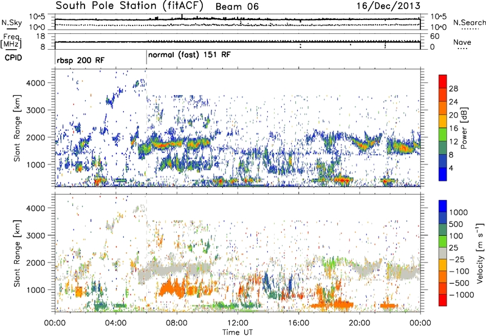Click the '1000' tick of the velocity panel

point(35,290)
